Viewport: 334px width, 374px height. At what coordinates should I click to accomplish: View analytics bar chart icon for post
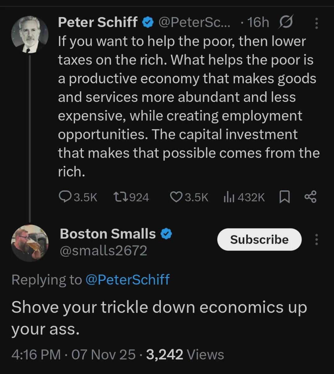click(229, 197)
